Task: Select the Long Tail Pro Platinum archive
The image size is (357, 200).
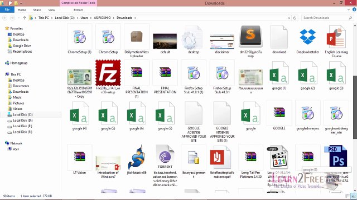Action: tap(250, 157)
